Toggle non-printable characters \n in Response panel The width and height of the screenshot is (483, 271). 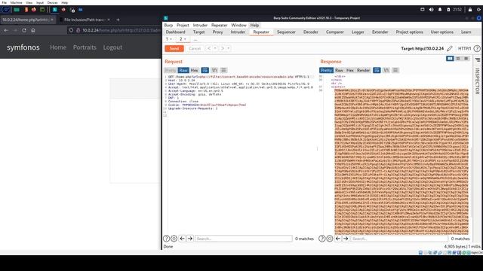386,70
